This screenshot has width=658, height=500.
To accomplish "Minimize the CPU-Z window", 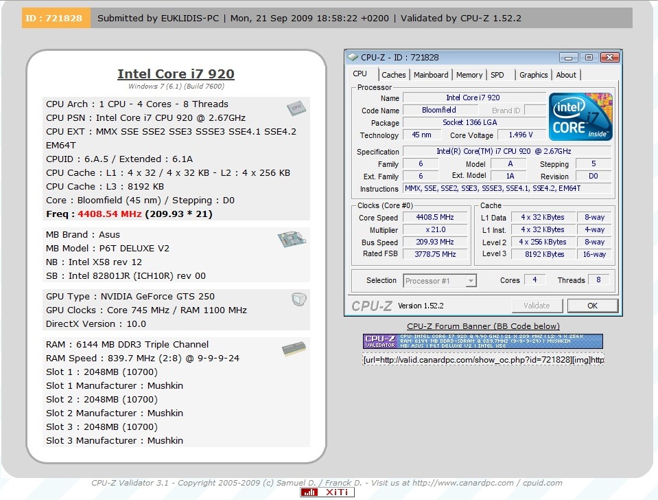I will pos(568,57).
